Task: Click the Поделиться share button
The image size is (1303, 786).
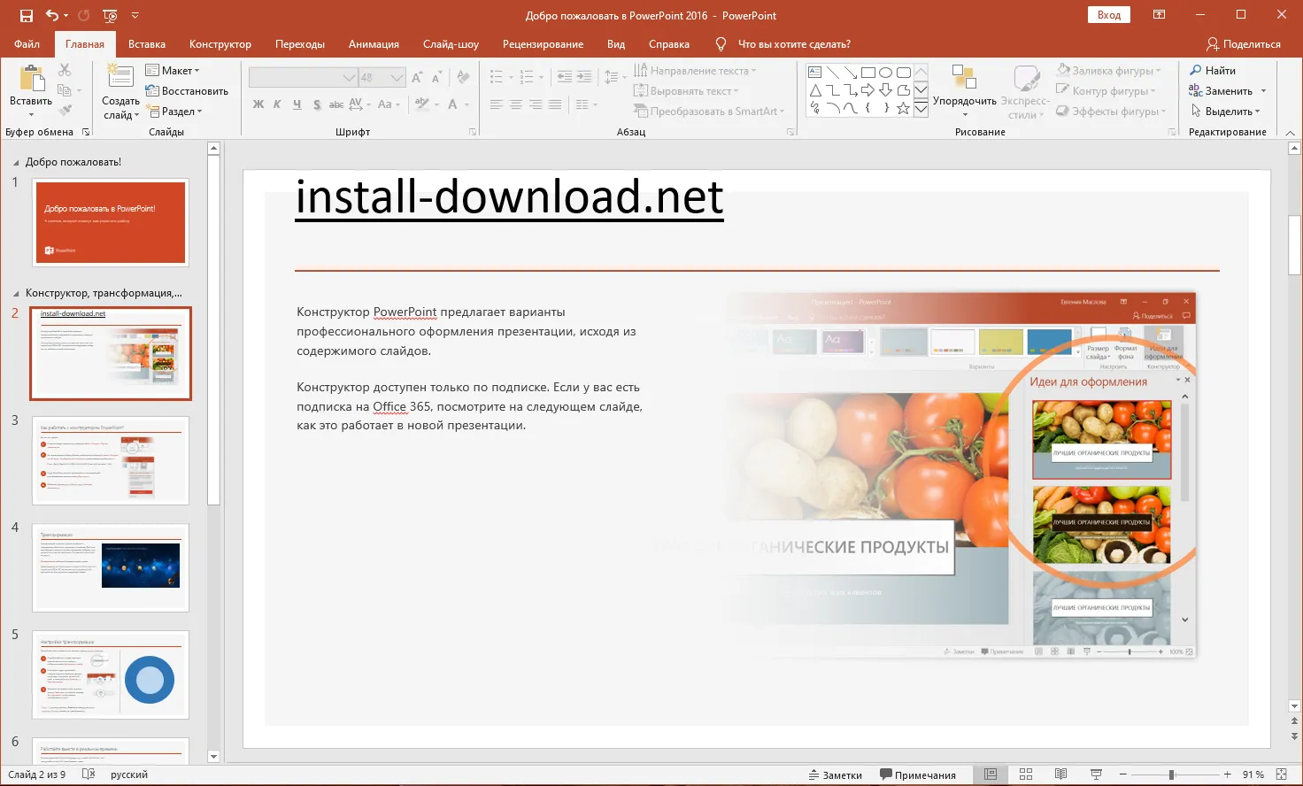Action: coord(1243,44)
